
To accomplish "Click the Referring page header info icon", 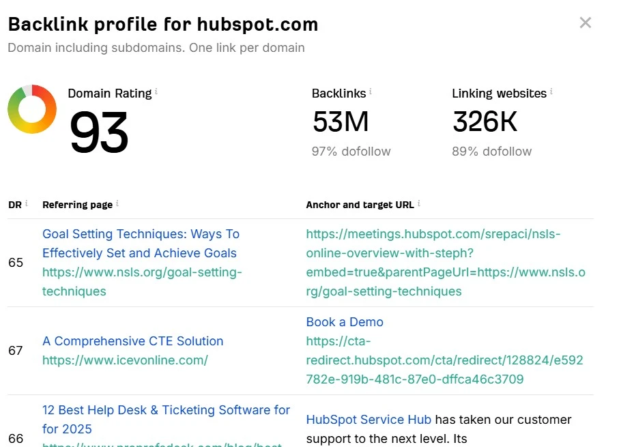I will 117,203.
